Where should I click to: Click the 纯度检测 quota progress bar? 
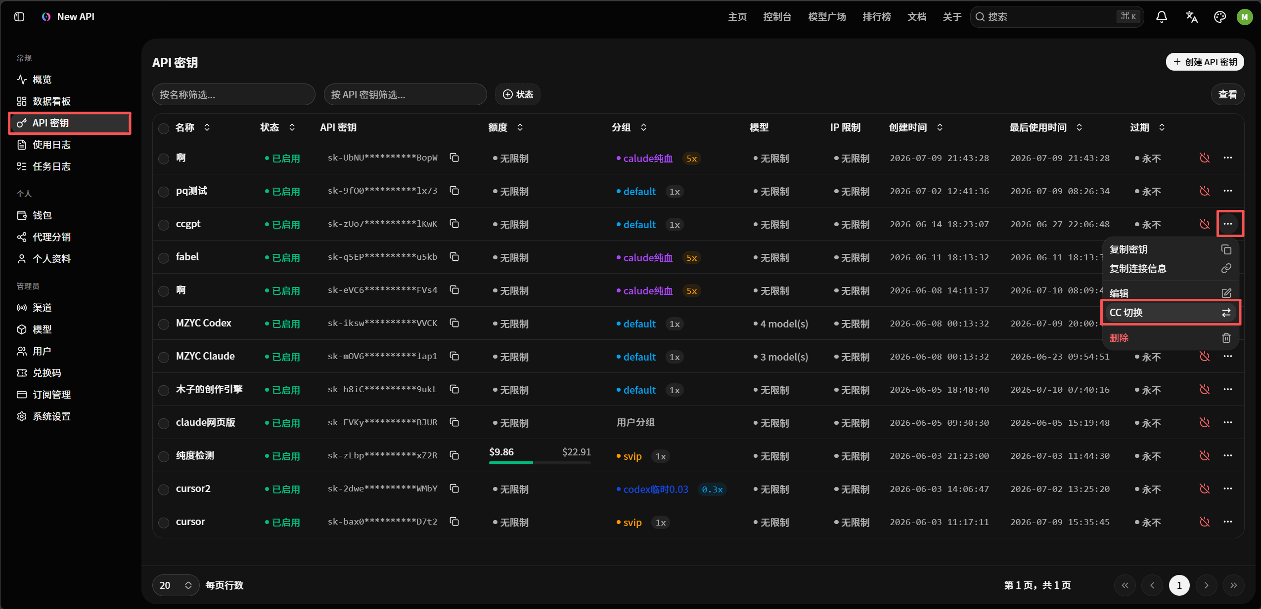coord(540,462)
